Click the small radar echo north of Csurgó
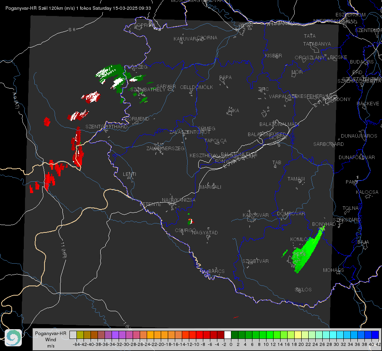The width and height of the screenshot is (382, 351). 190,221
